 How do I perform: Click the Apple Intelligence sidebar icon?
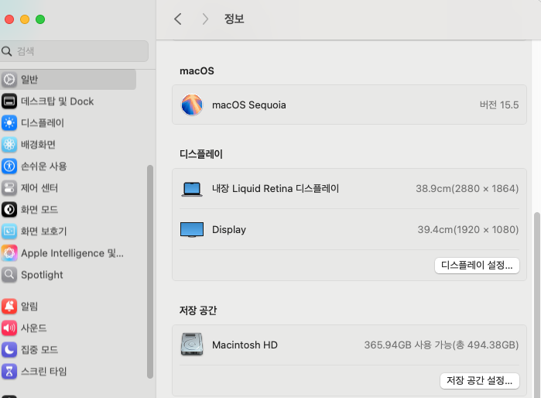click(x=9, y=253)
